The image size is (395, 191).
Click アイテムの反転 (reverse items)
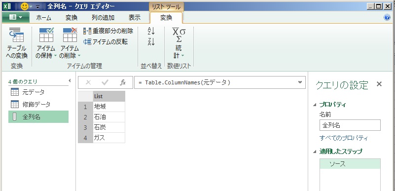pos(106,42)
